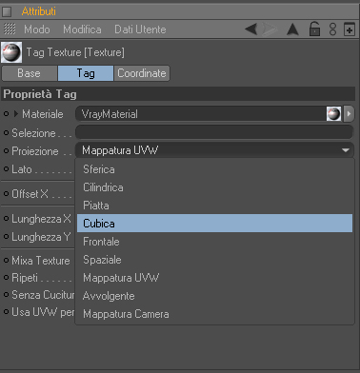Image resolution: width=360 pixels, height=373 pixels.
Task: Click the back arrow in Attributes toolbar
Action: pos(250,29)
